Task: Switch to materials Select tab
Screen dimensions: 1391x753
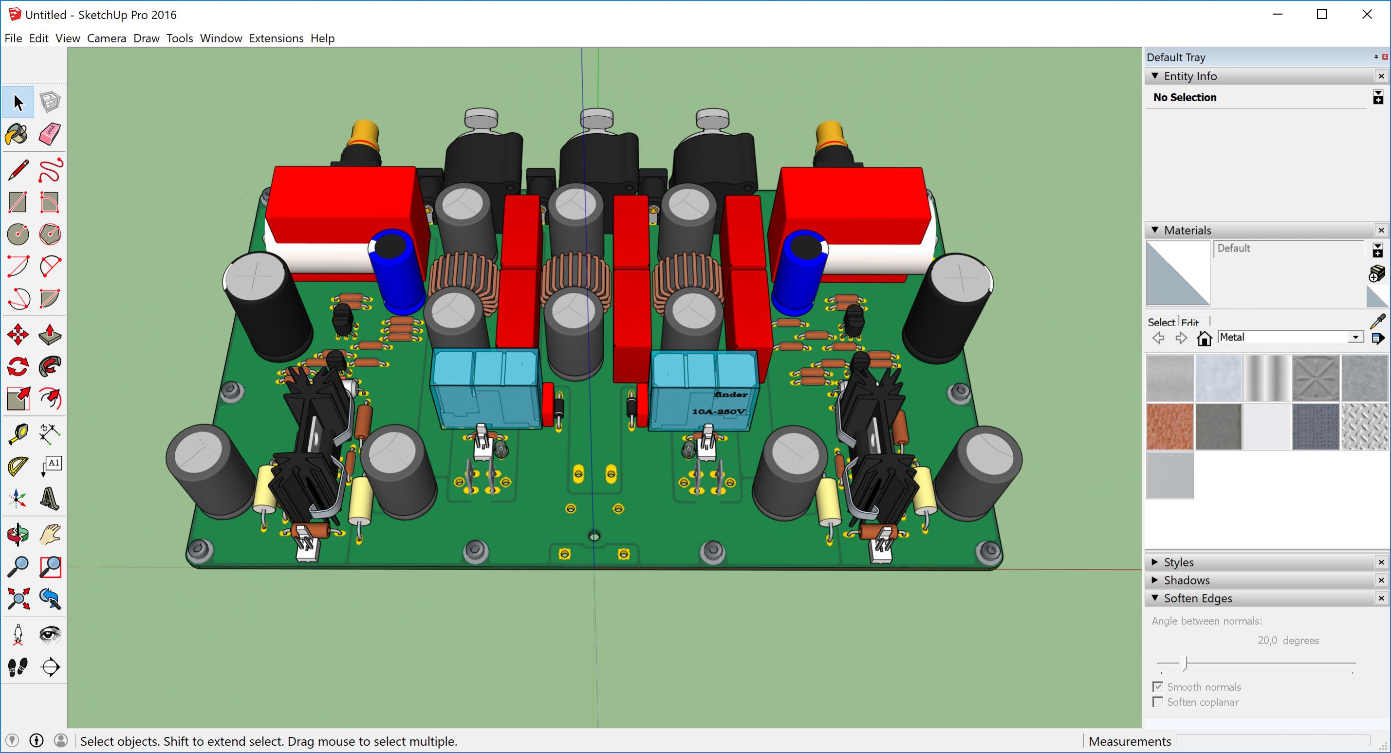Action: 1161,322
